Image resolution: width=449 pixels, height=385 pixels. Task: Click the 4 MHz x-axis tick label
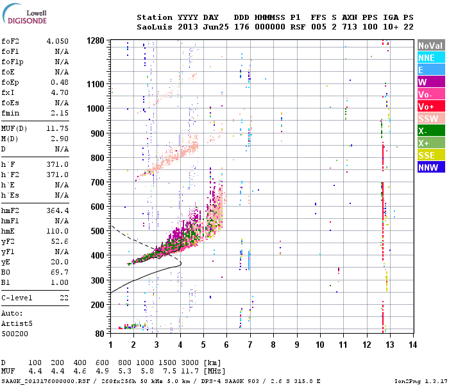tap(180, 345)
